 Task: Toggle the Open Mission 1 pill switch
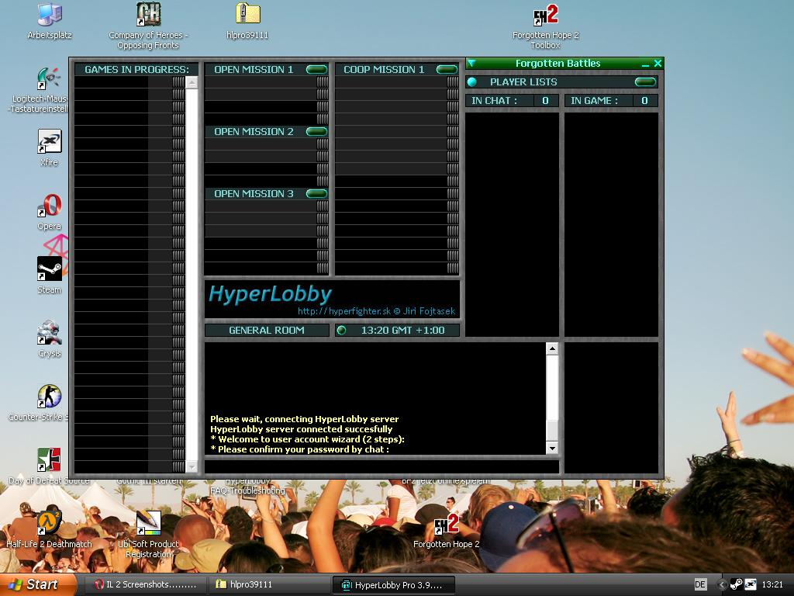(x=317, y=69)
